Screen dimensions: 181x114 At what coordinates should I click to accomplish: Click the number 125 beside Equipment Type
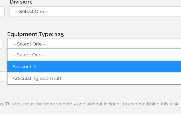(x=59, y=34)
